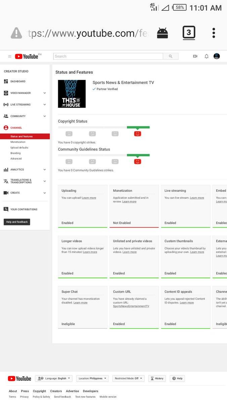Click Learn more in Monetization card

(x=129, y=201)
